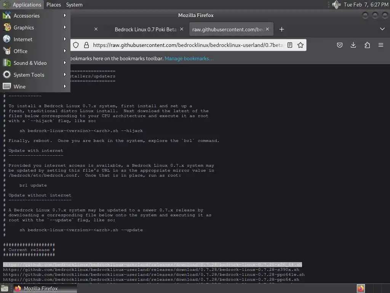390x293 pixels.
Task: Open the Places menu
Action: 53,5
